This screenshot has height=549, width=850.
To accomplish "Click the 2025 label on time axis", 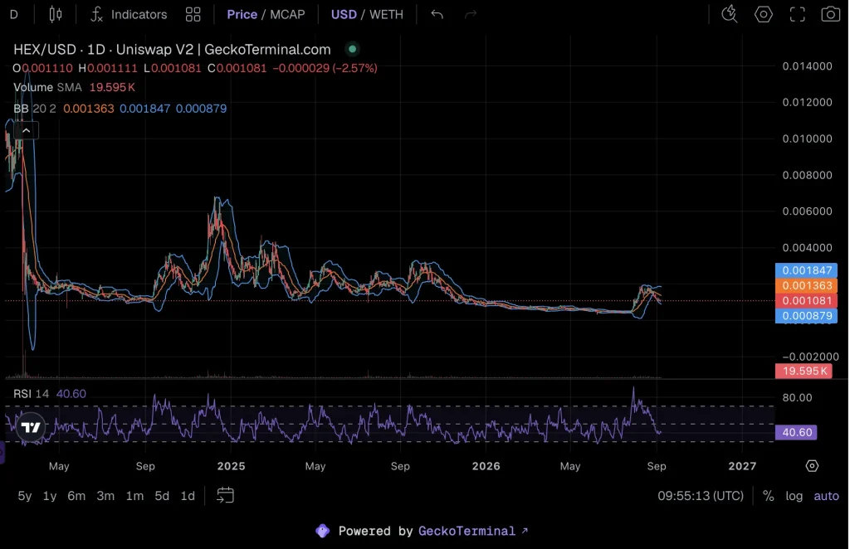I will click(x=231, y=466).
